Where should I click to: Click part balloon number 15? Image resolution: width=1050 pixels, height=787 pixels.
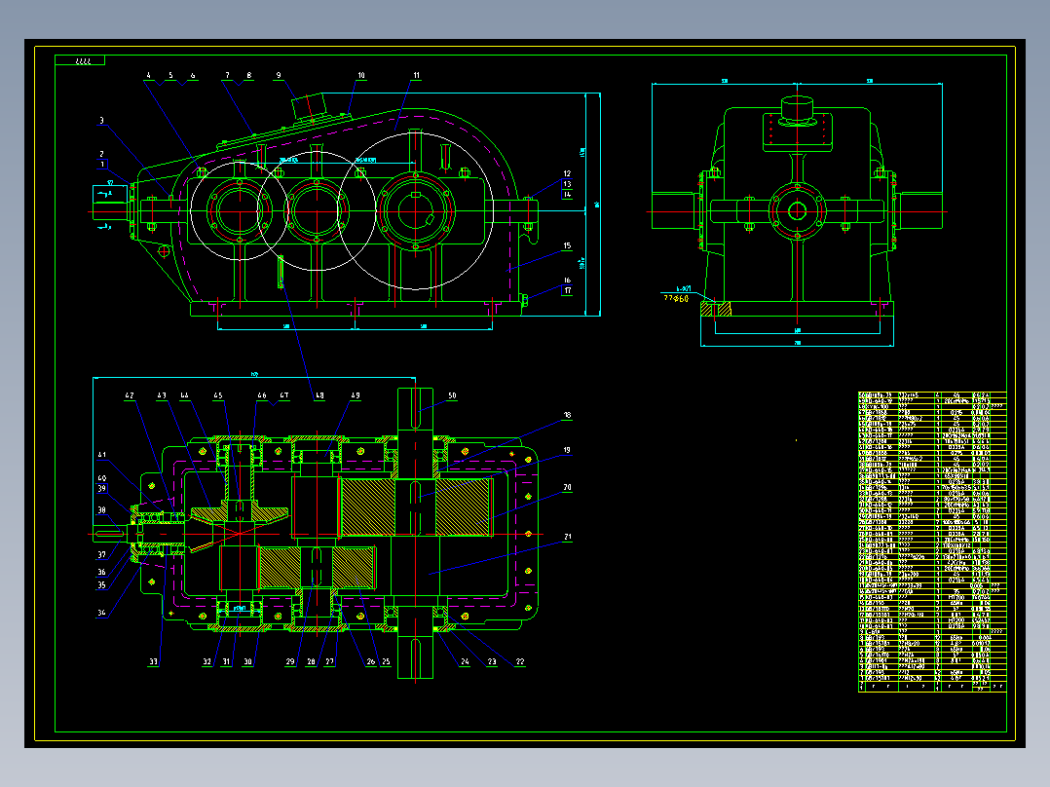click(567, 245)
